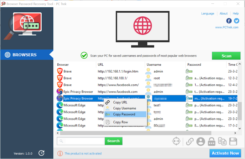Select the Brave https://www.facebook.com/ row
The image size is (245, 159).
coord(147,85)
